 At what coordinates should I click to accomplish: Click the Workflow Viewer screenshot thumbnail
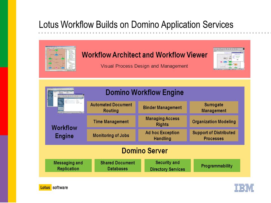coord(229,59)
